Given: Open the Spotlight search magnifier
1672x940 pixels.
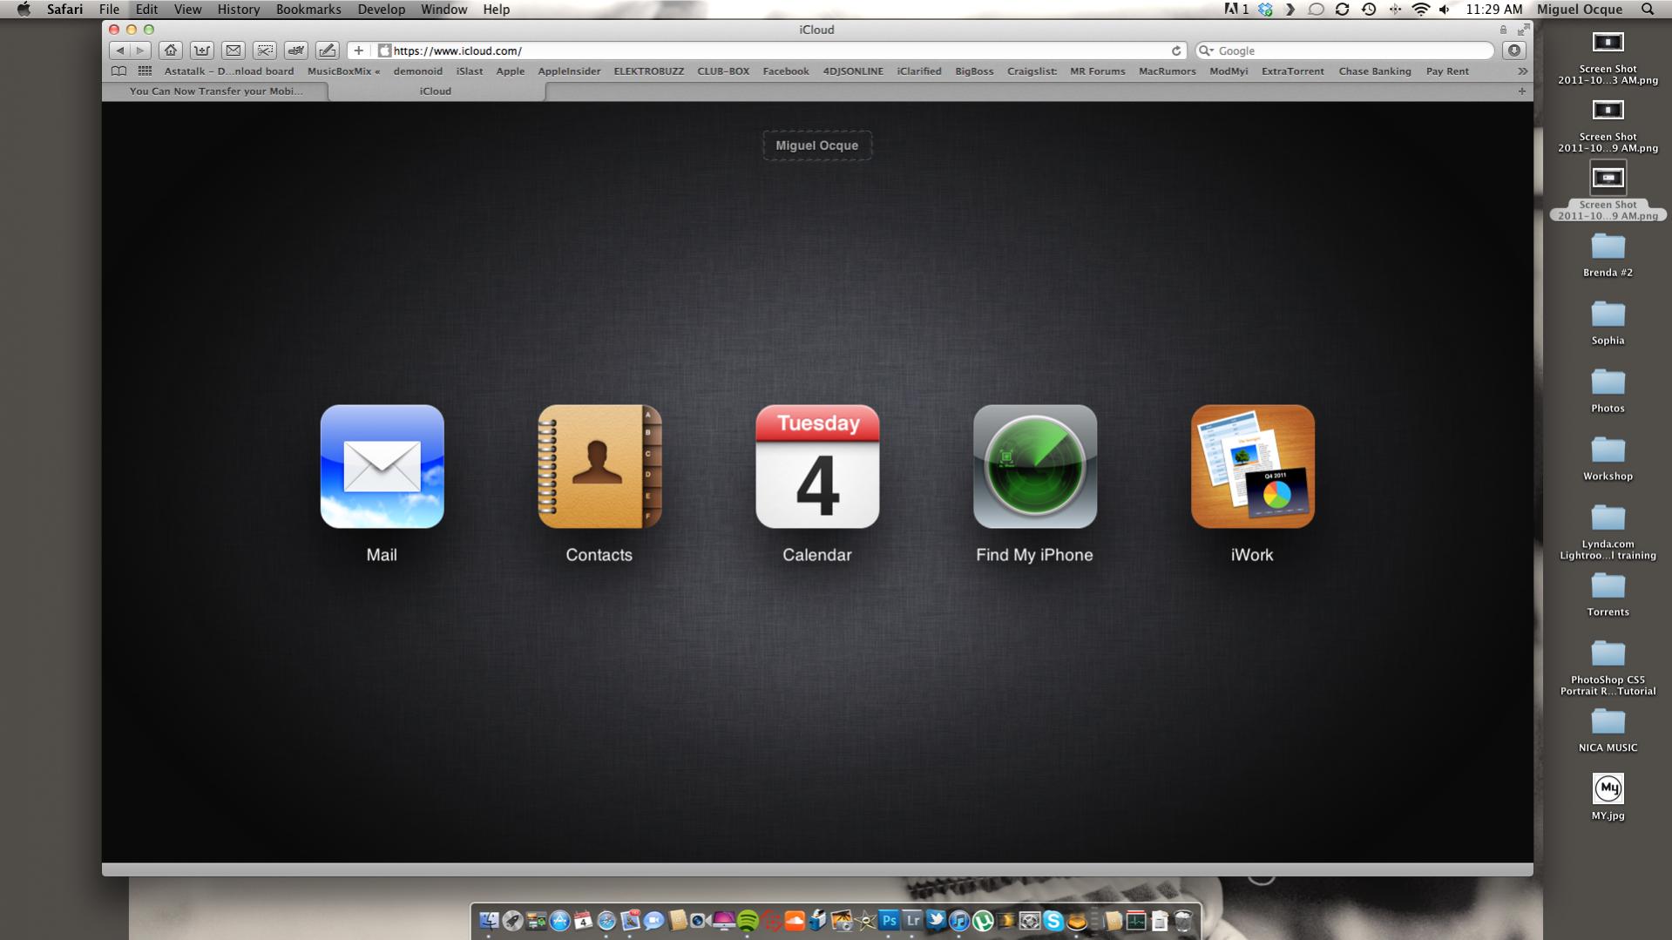Looking at the screenshot, I should pos(1648,10).
